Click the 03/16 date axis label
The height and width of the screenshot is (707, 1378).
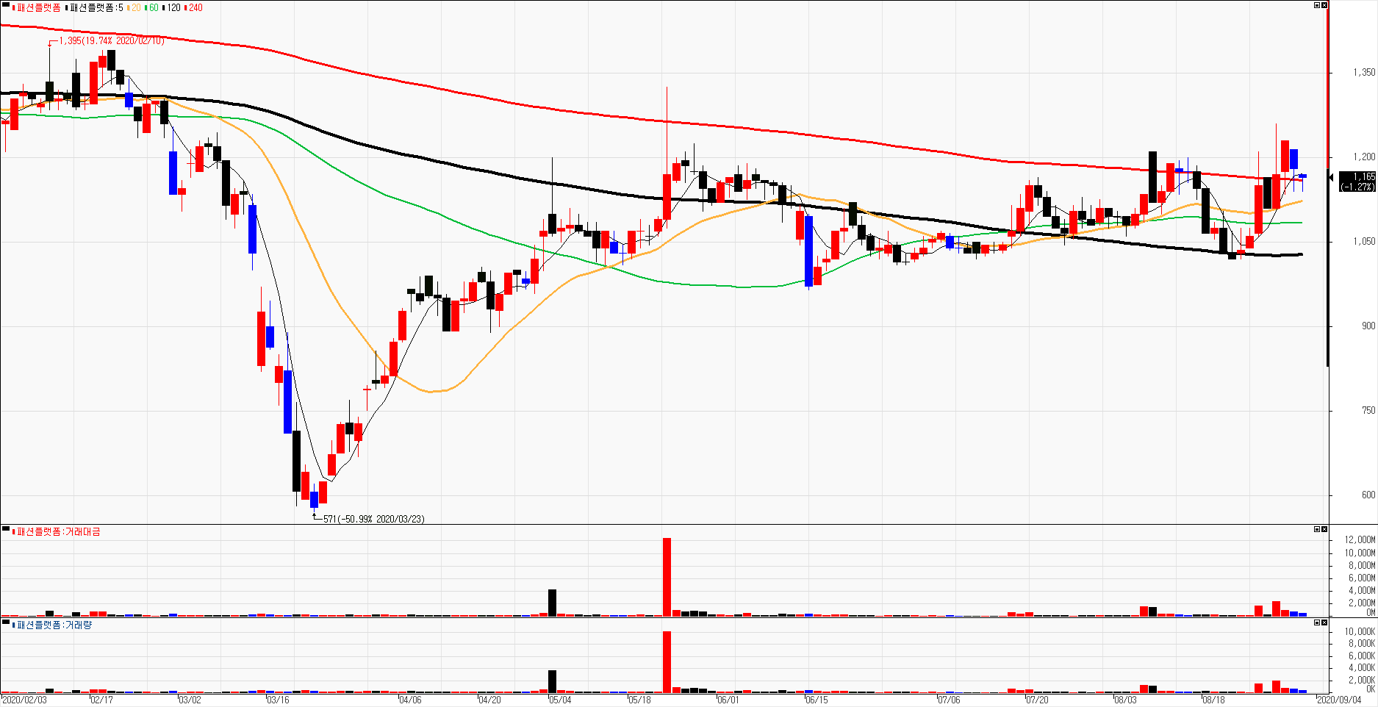point(278,700)
